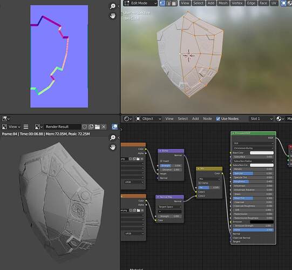Open the sRGB color space dropdown in upper texture node
Screen dimensions: 292x270
(134, 182)
